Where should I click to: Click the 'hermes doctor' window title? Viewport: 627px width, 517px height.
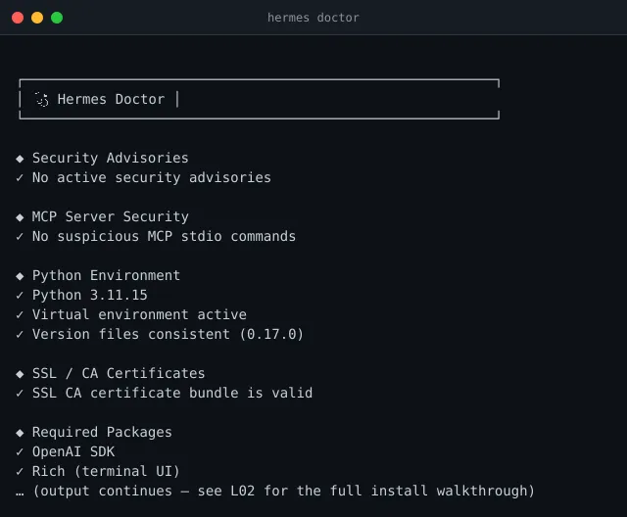(x=313, y=18)
